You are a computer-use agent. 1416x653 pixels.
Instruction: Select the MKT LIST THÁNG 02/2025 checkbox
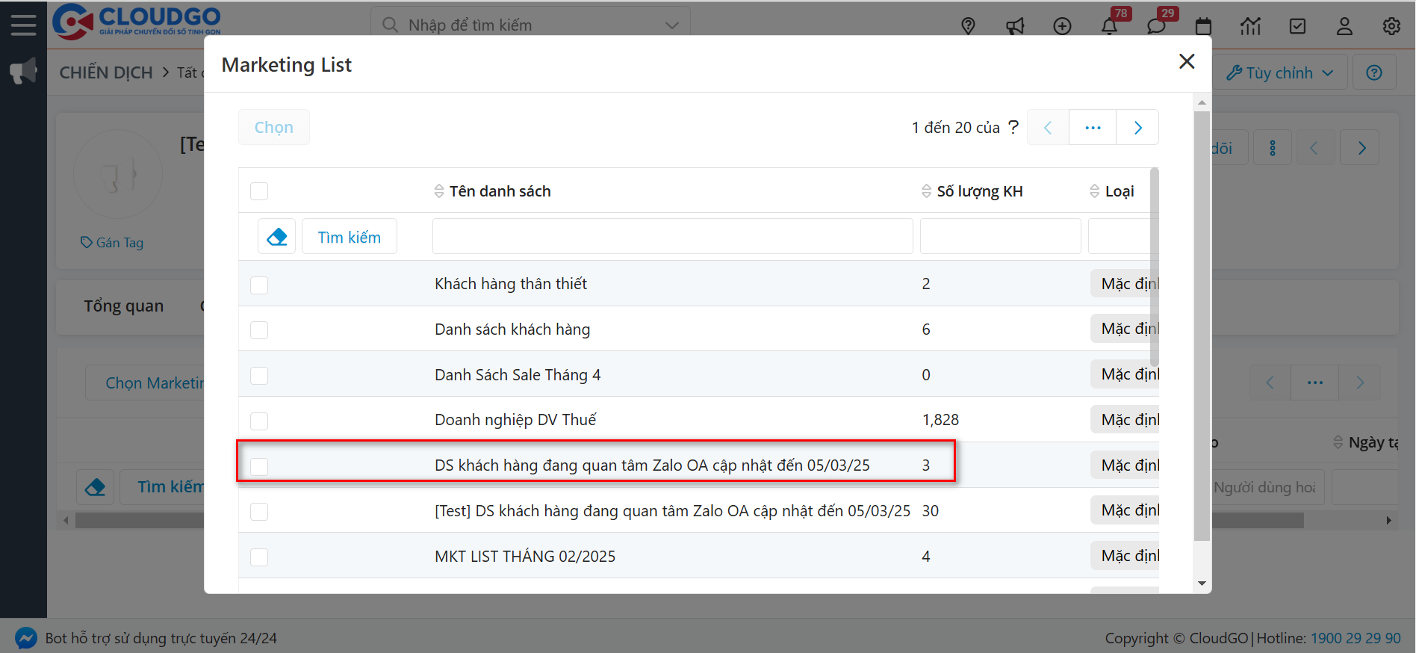click(x=259, y=557)
